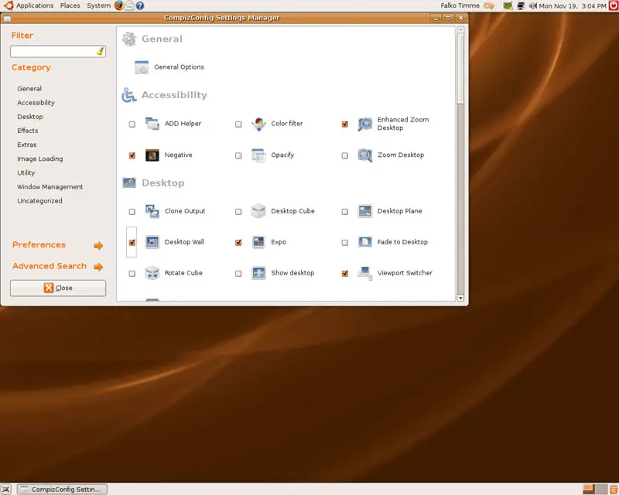Image resolution: width=619 pixels, height=495 pixels.
Task: Click the network monitor icon in top panel
Action: click(x=521, y=5)
